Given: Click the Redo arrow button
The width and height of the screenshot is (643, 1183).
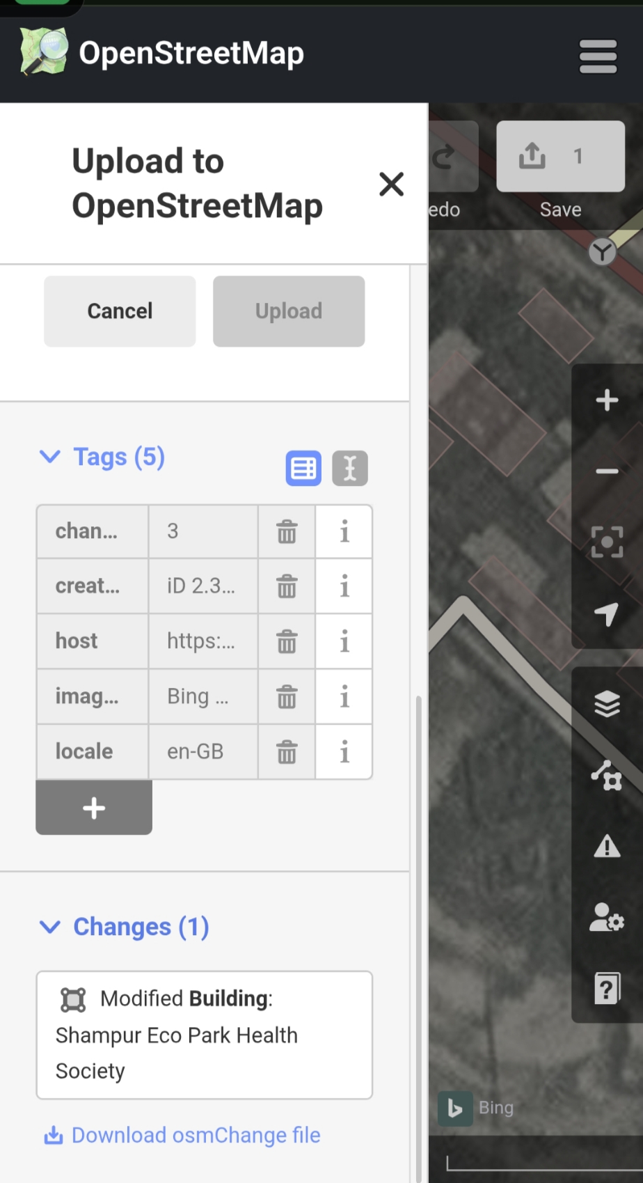Looking at the screenshot, I should [452, 156].
